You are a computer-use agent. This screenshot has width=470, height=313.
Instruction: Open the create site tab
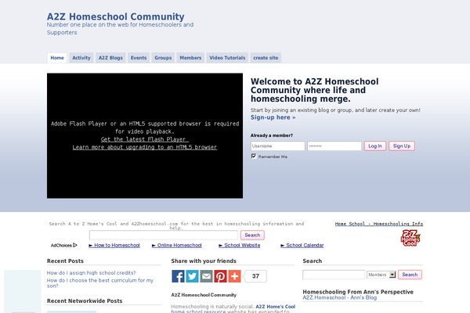266,58
